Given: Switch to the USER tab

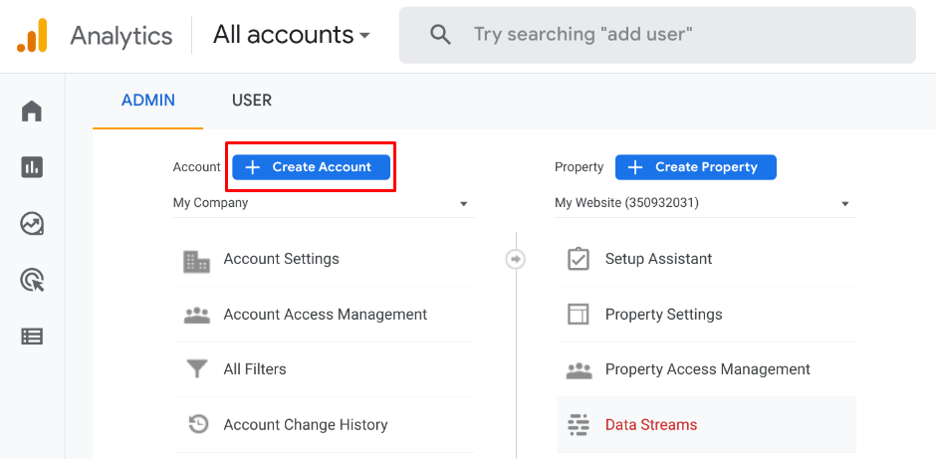Looking at the screenshot, I should tap(252, 101).
